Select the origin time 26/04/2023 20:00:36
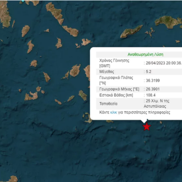The width and height of the screenshot is (182, 182). 164,63
